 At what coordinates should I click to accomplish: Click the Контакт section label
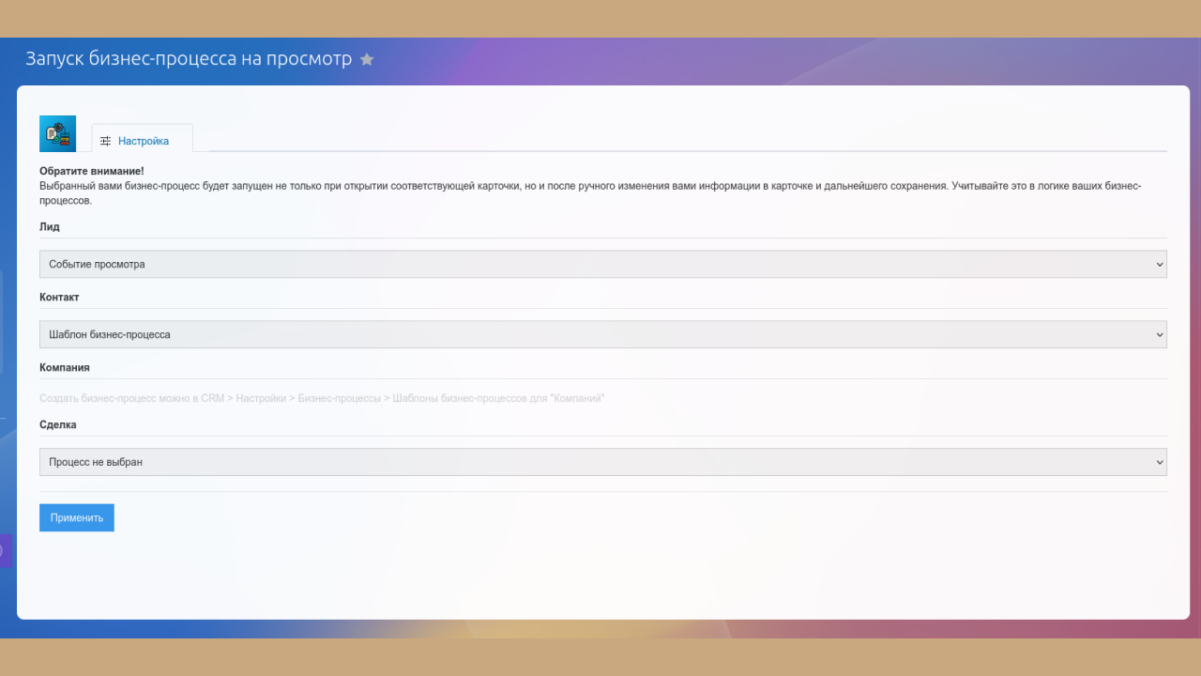pyautogui.click(x=59, y=297)
